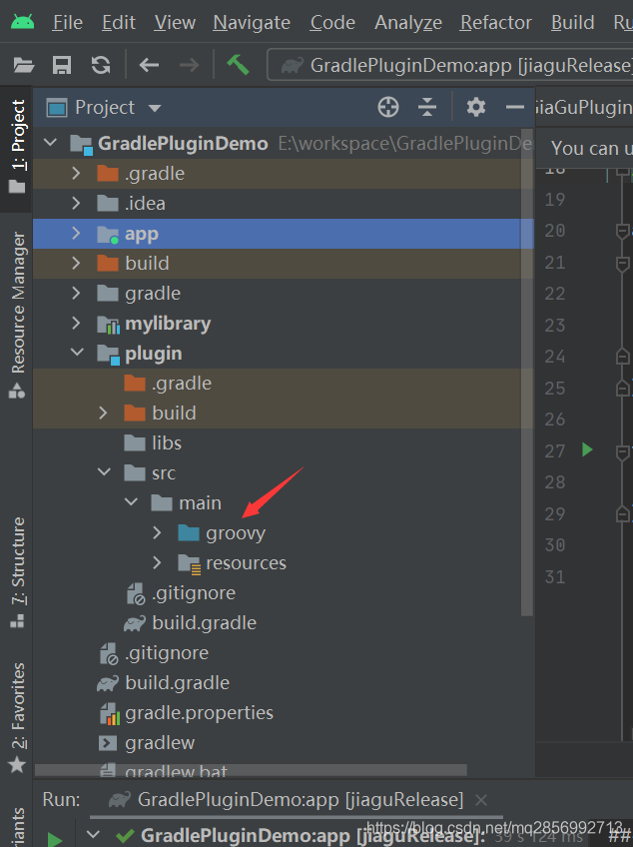Expand the groovy folder
633x847 pixels.
click(x=157, y=533)
